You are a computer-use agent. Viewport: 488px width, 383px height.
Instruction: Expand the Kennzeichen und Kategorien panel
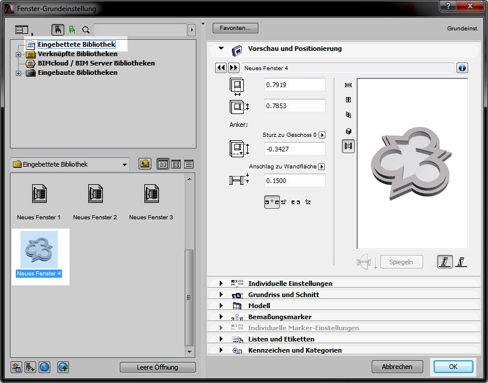point(221,350)
